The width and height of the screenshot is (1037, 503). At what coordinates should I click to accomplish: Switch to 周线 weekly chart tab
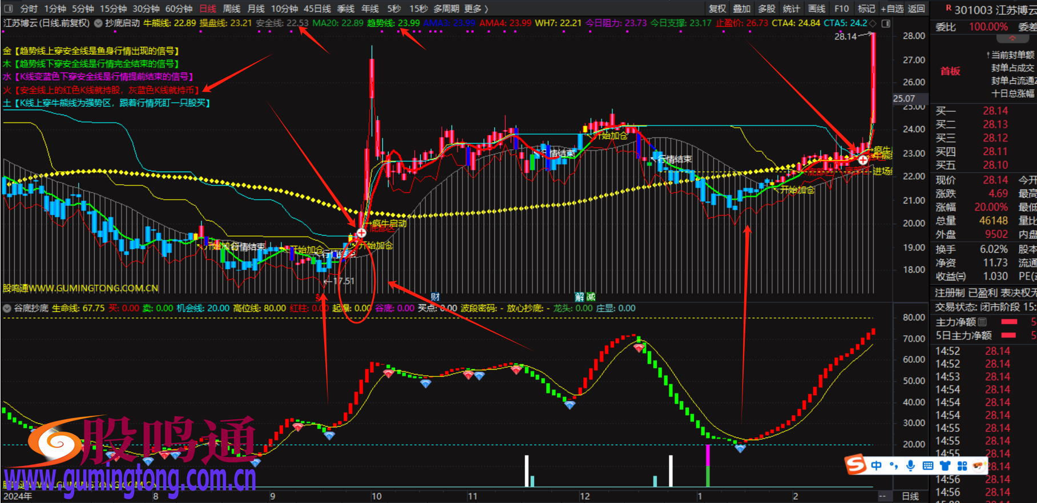(x=231, y=9)
